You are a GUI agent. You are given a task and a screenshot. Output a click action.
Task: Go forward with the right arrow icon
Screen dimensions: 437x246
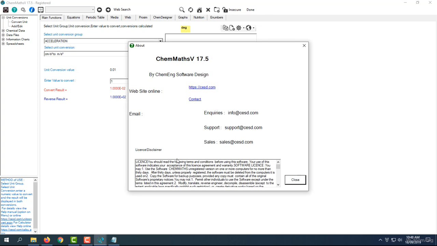click(108, 10)
